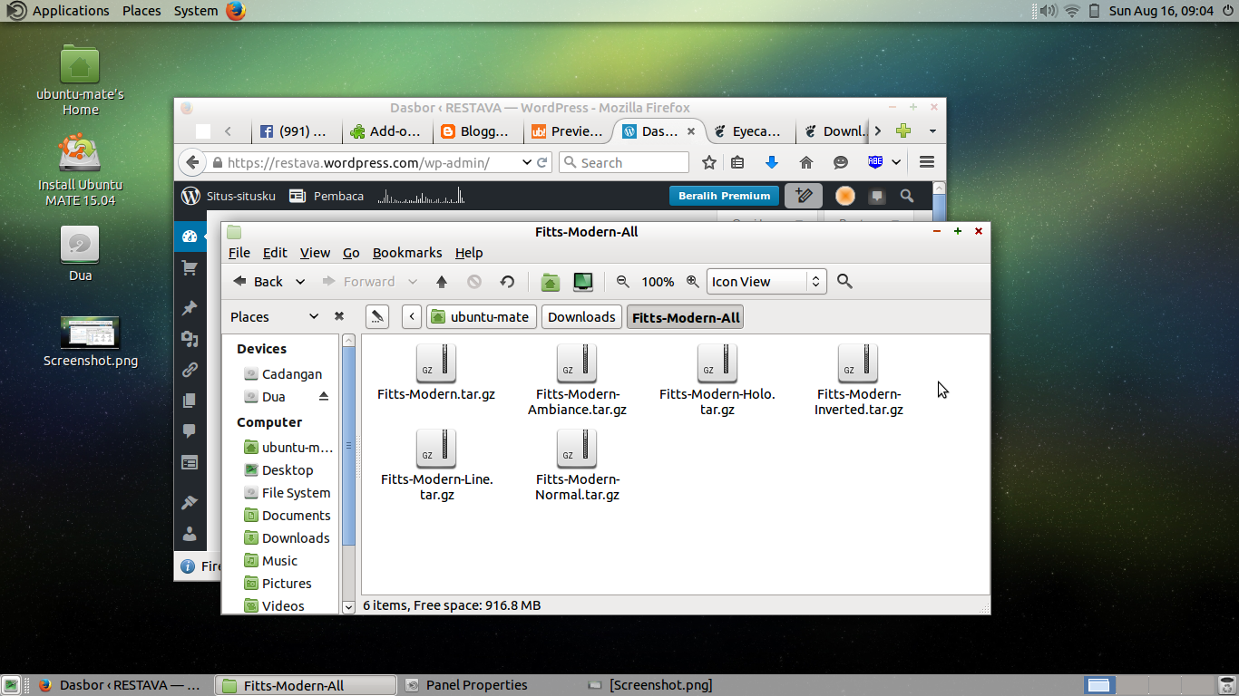Open file manager search with magnifier icon

pos(844,282)
